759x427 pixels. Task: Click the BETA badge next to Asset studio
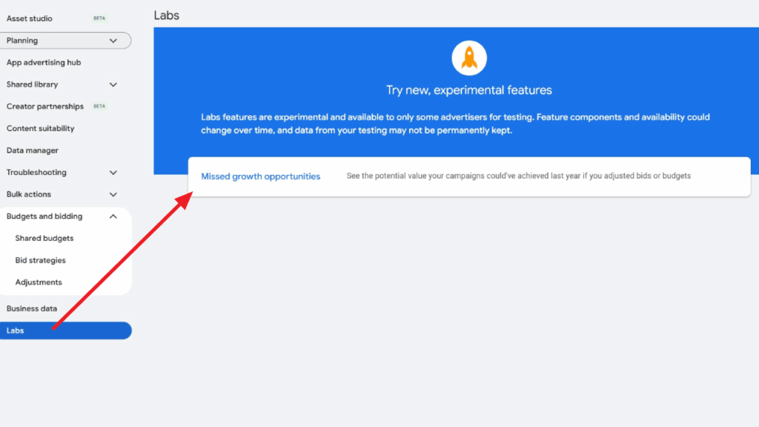click(x=99, y=18)
